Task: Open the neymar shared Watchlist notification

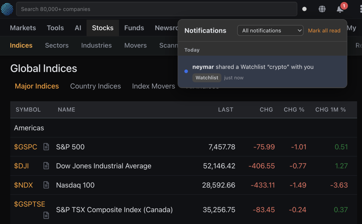Action: coord(262,72)
